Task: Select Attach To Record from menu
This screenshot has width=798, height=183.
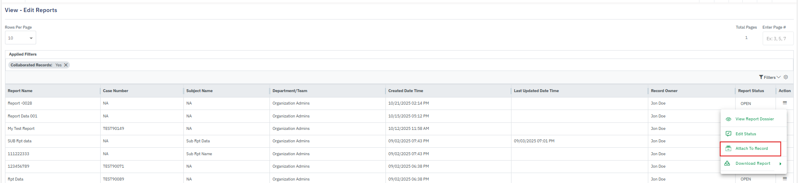Action: point(751,149)
